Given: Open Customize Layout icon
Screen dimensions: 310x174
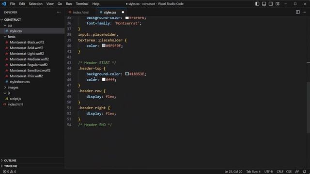Looking at the screenshot, I should 278,4.
